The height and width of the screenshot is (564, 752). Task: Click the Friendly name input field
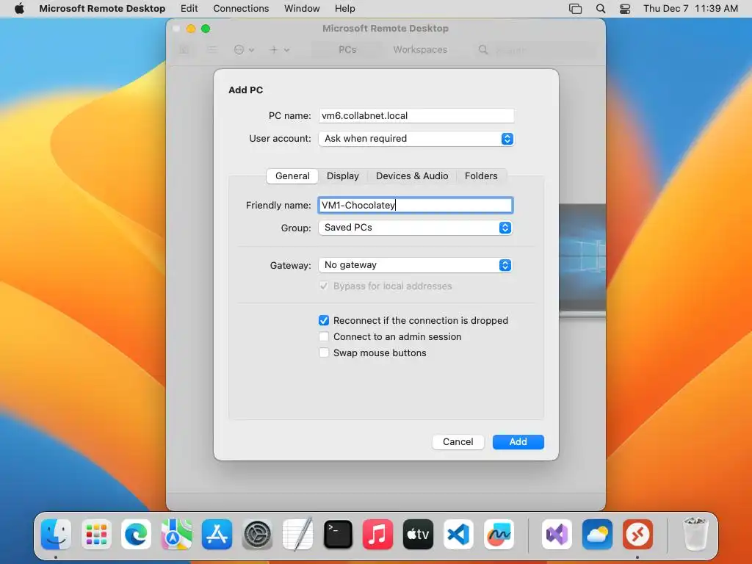(416, 206)
